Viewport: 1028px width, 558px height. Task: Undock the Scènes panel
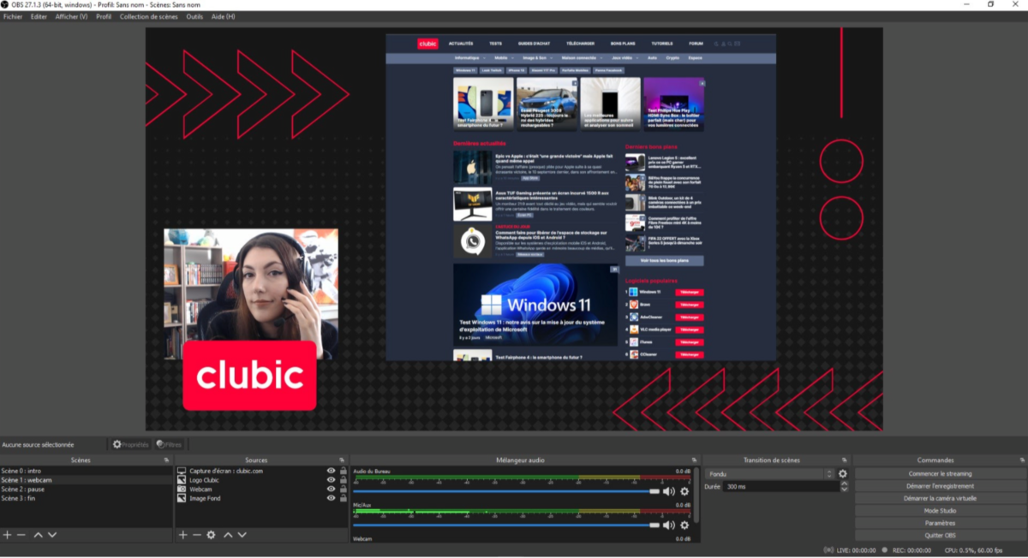point(167,460)
